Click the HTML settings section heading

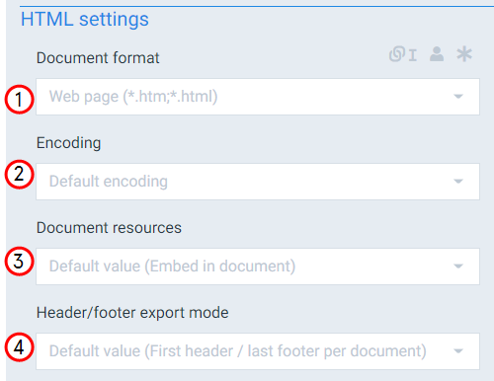(85, 20)
